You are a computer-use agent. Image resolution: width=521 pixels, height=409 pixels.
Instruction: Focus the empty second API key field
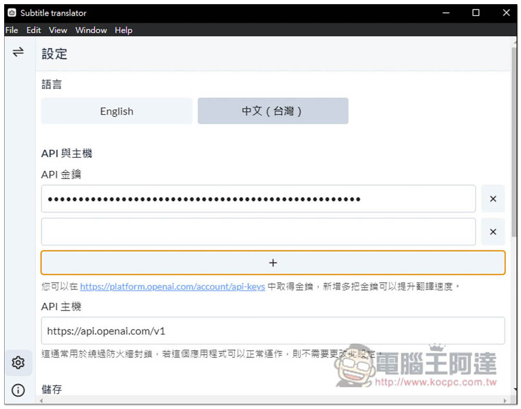258,231
